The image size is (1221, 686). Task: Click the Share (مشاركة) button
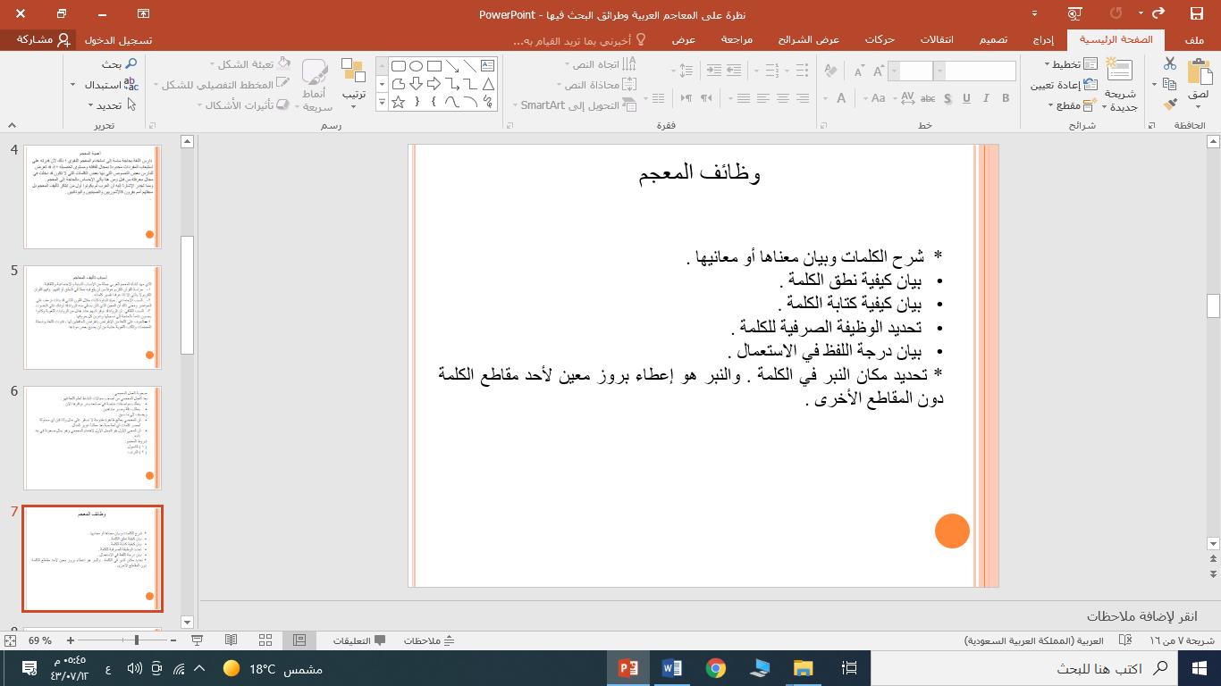[x=36, y=40]
